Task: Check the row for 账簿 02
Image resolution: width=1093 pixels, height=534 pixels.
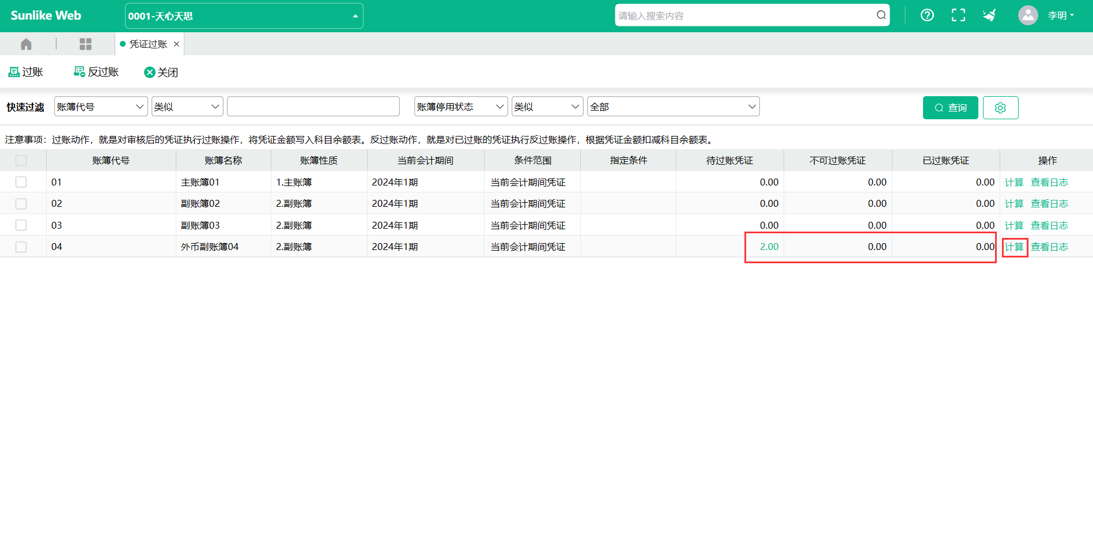Action: pyautogui.click(x=21, y=204)
